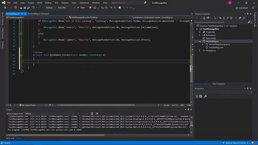Toggle Word Wrap in Output toolbar
The width and height of the screenshot is (258, 145).
click(97, 114)
